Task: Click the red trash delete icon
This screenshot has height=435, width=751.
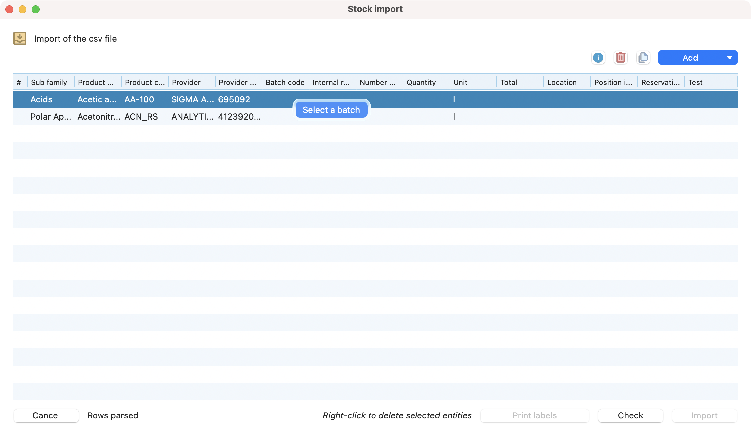Action: click(620, 58)
